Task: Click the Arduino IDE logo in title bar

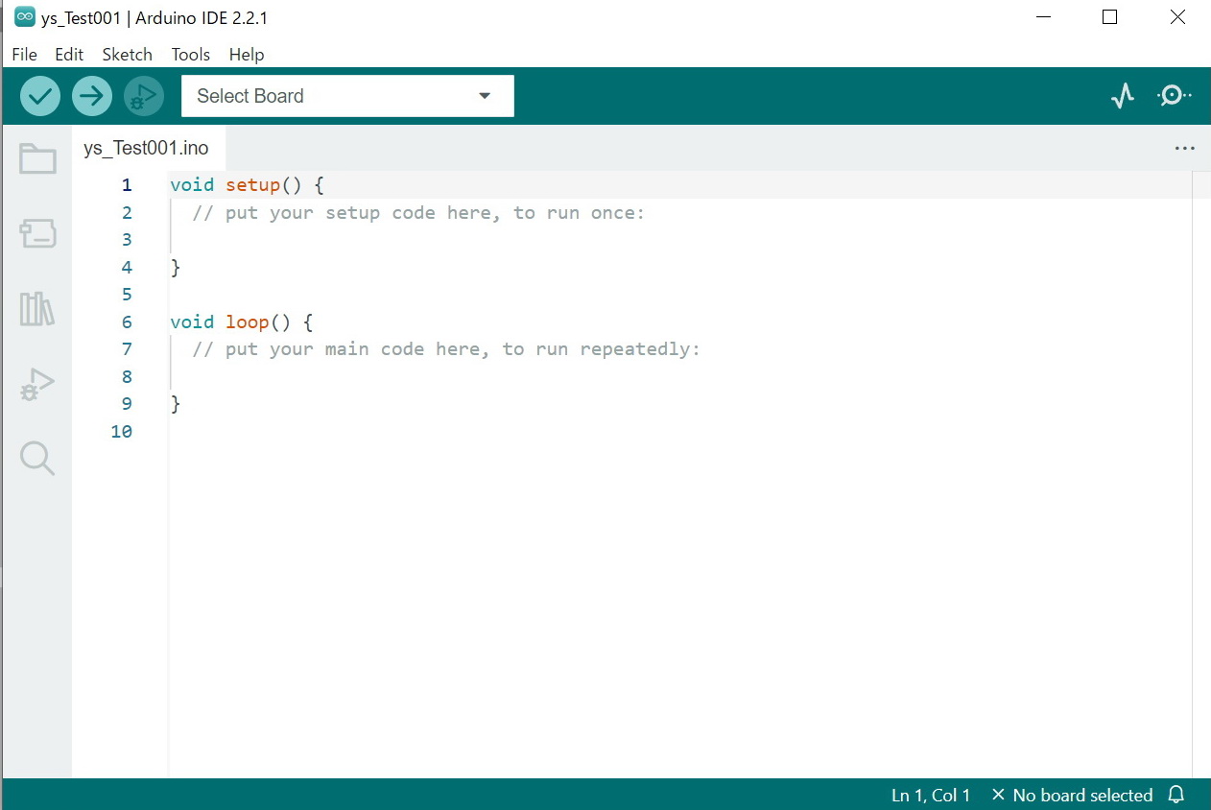Action: (24, 17)
